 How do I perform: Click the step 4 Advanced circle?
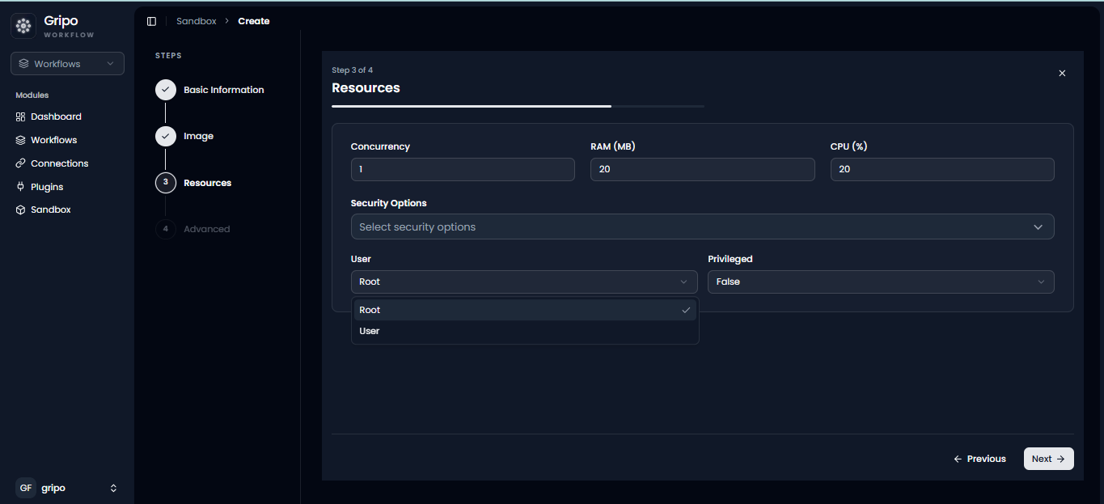(x=166, y=229)
